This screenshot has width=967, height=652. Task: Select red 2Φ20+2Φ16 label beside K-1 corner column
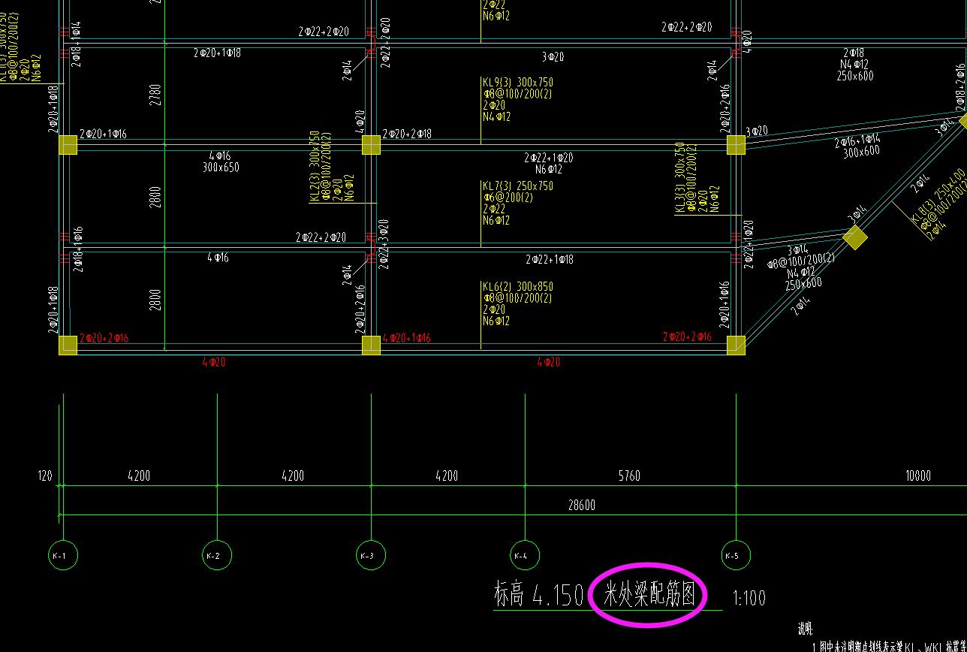[x=104, y=338]
